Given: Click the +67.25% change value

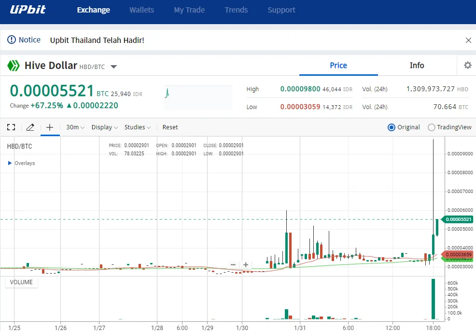Looking at the screenshot, I should pos(47,106).
